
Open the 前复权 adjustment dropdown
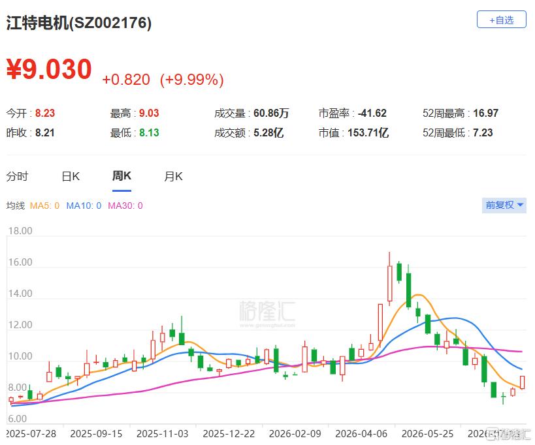(504, 205)
